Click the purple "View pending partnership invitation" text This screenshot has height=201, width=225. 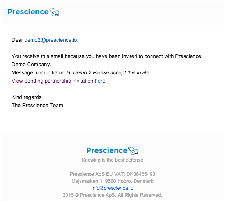pos(52,81)
